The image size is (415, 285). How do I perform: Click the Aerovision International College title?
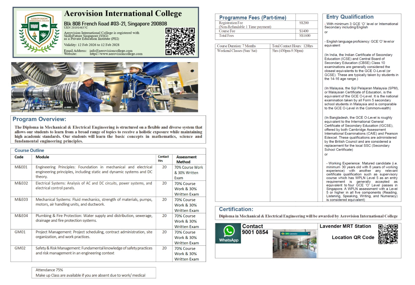tap(123, 13)
